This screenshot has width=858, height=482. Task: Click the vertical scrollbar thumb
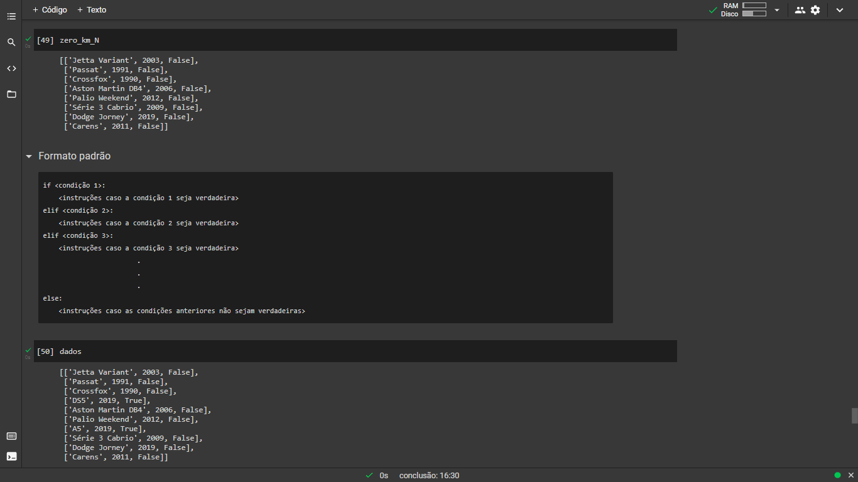pyautogui.click(x=854, y=415)
